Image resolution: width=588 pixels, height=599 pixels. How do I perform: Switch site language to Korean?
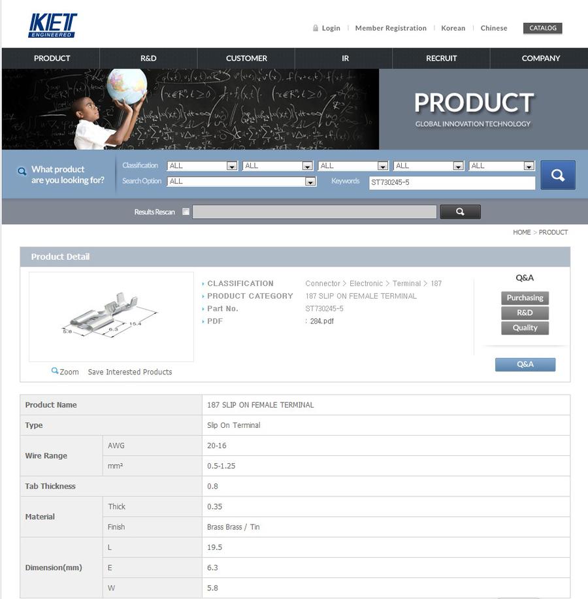[x=453, y=28]
